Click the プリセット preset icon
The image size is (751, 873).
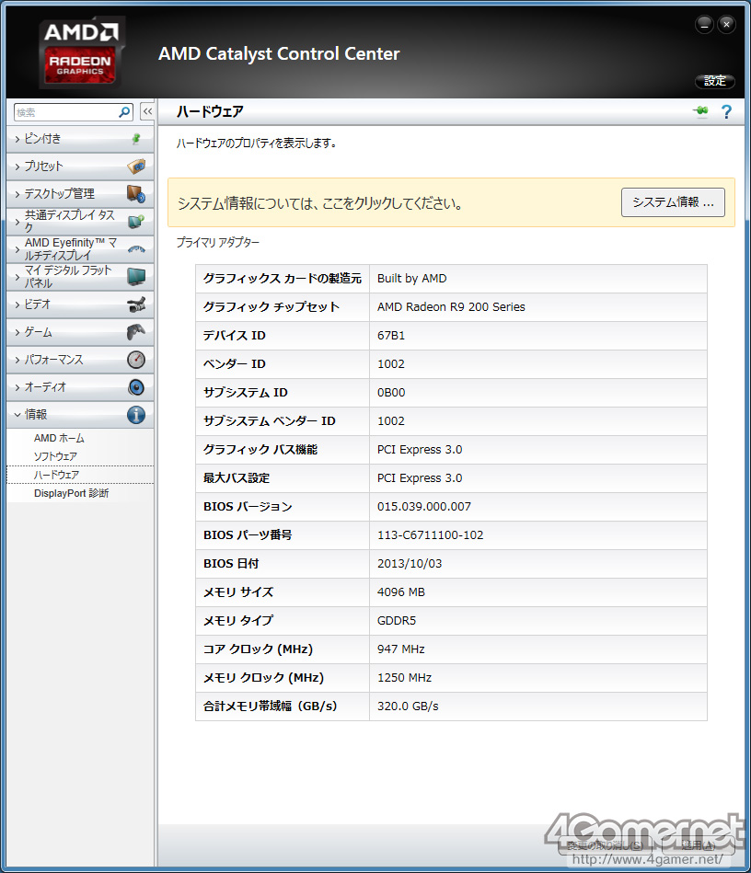[136, 167]
